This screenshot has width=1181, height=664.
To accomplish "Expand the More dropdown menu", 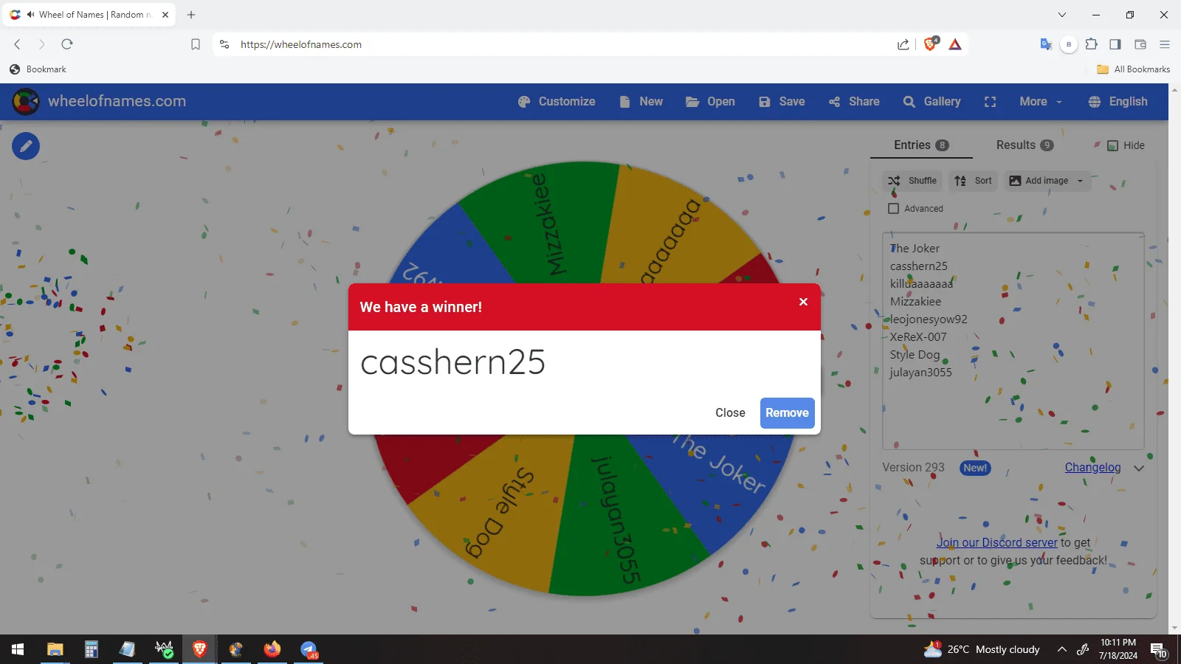I will 1041,102.
